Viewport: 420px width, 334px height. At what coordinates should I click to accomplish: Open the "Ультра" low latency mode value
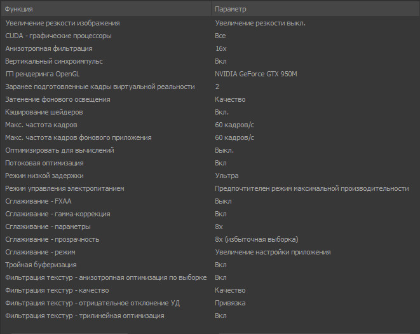click(x=227, y=176)
